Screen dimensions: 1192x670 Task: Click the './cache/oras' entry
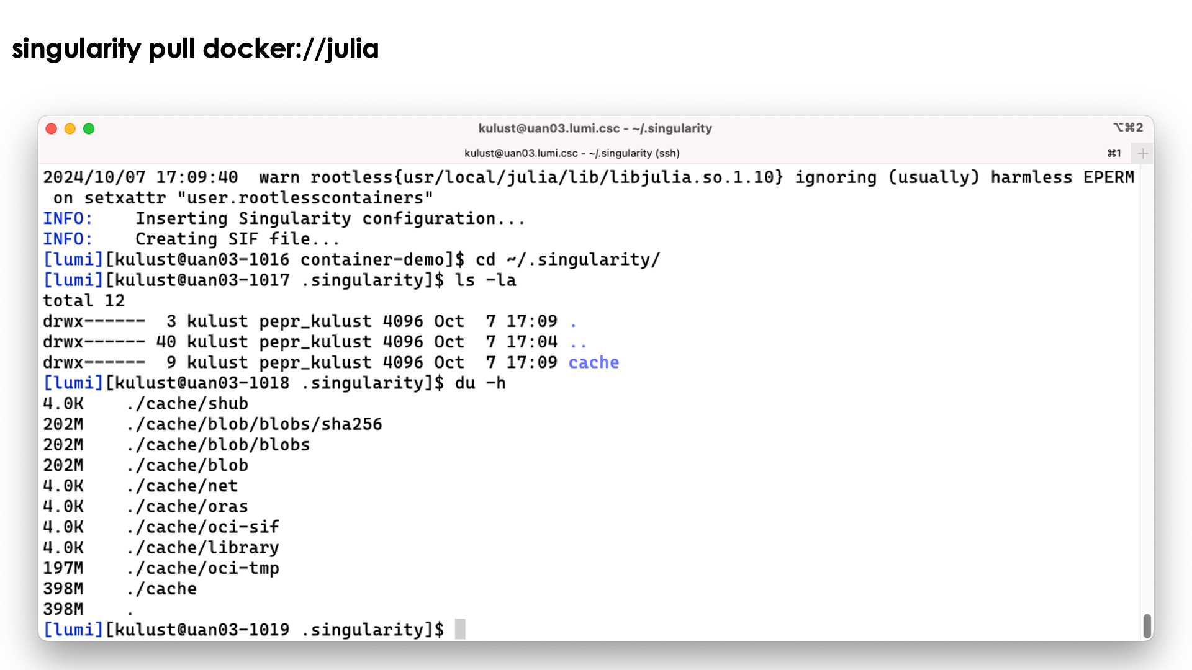click(187, 507)
